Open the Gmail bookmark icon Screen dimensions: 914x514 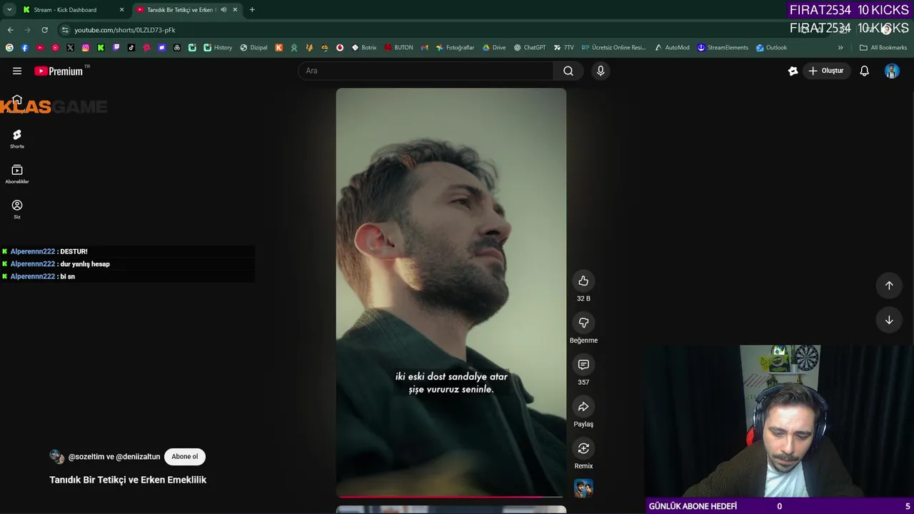pyautogui.click(x=424, y=48)
